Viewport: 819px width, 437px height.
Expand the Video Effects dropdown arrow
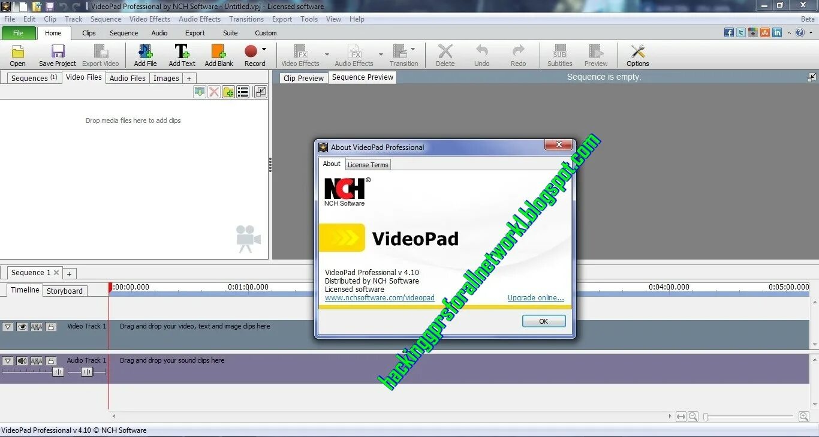click(x=327, y=55)
